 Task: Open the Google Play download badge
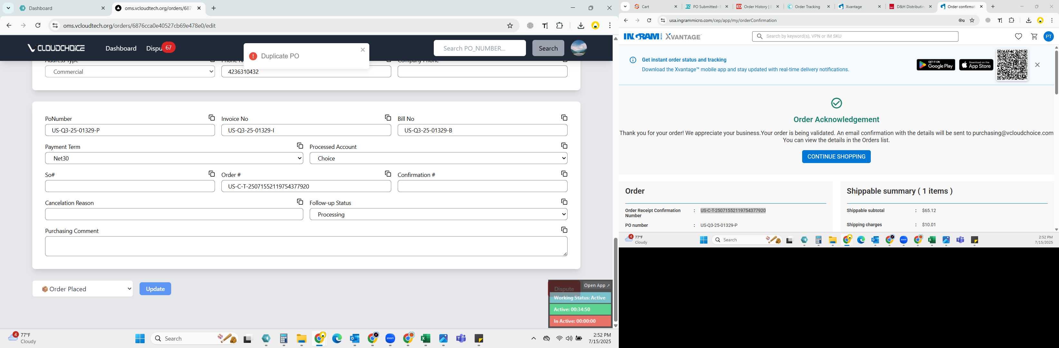pyautogui.click(x=936, y=65)
